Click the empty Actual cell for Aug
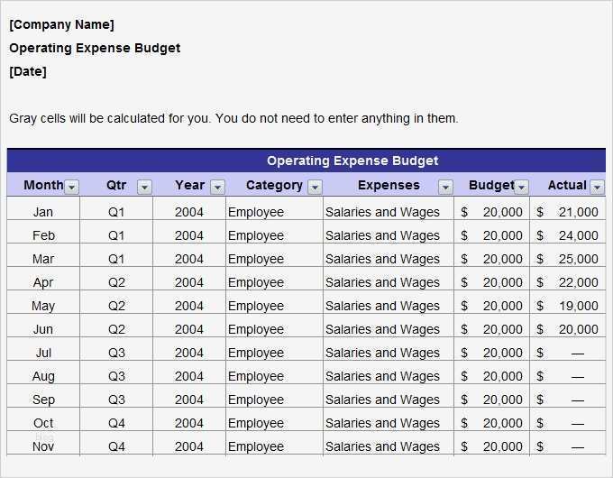The image size is (613, 478). pyautogui.click(x=568, y=376)
